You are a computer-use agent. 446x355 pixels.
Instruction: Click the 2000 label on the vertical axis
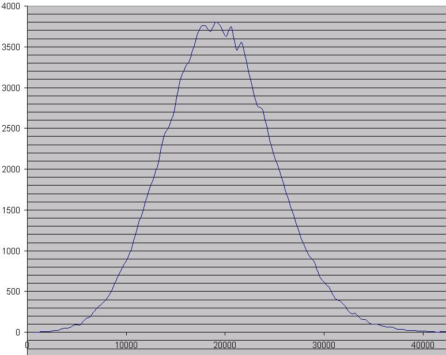(x=11, y=169)
